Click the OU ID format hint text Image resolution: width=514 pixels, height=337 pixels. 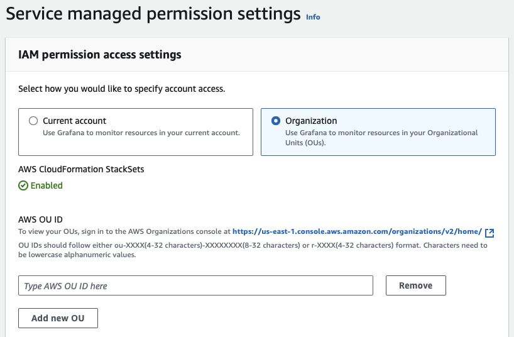click(x=253, y=250)
